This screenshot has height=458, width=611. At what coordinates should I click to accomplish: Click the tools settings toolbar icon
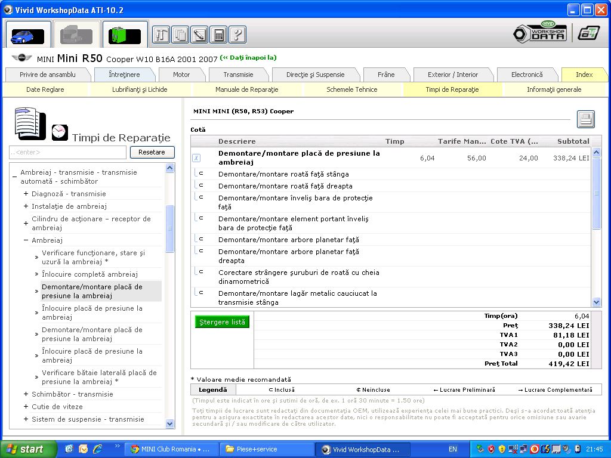click(x=161, y=35)
